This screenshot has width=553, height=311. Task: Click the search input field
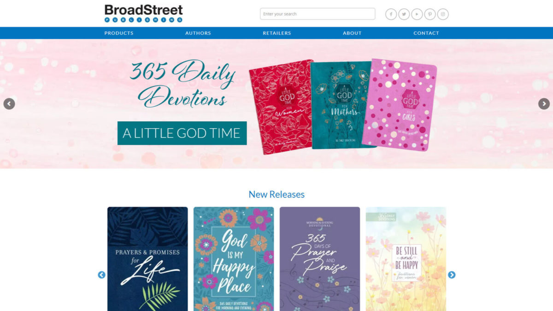[x=318, y=14]
